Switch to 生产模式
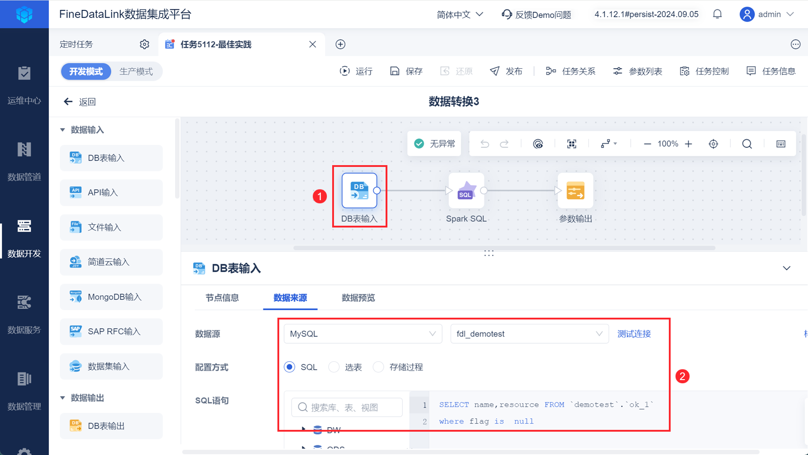 point(136,71)
